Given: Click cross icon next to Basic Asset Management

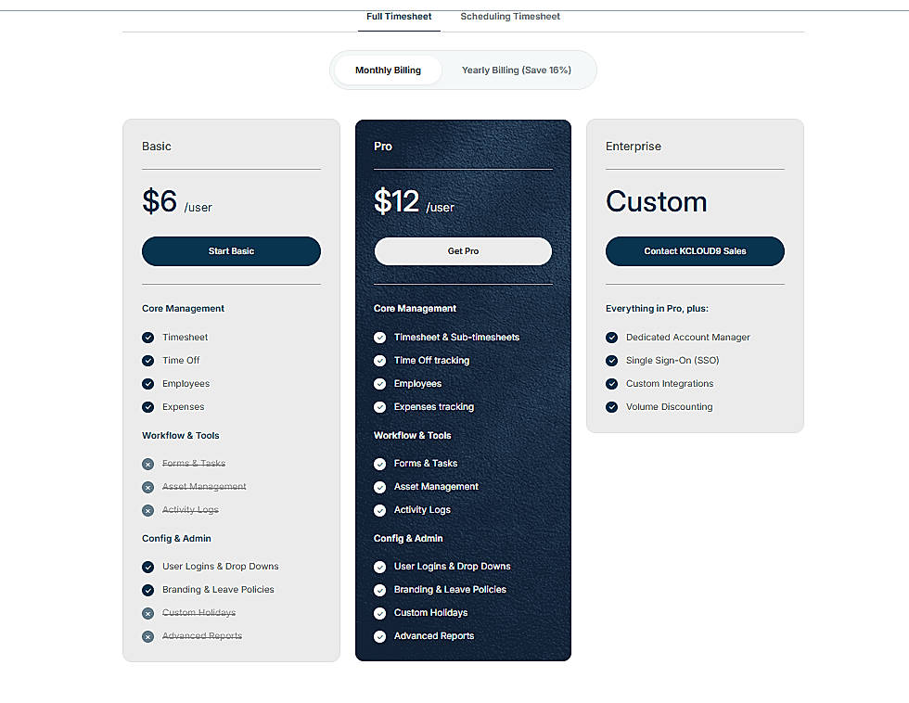Looking at the screenshot, I should pos(147,488).
